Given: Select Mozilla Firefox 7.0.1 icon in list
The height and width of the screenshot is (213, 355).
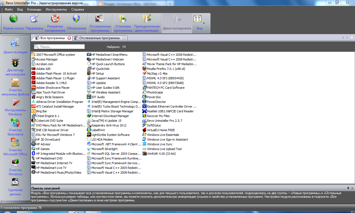Looking at the screenshot, I should pos(144,69).
